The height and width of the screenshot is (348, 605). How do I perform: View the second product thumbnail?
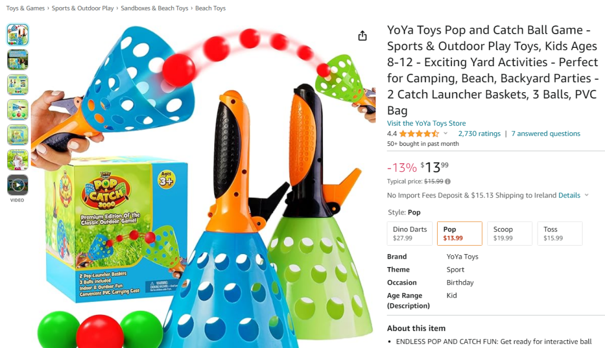point(18,60)
